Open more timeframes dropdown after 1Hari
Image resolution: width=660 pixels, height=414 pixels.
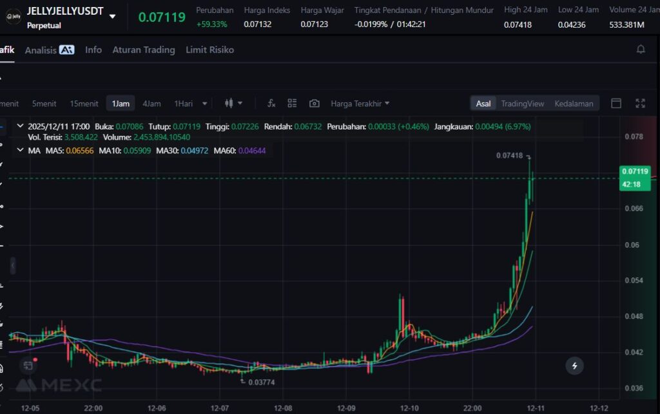(x=205, y=104)
